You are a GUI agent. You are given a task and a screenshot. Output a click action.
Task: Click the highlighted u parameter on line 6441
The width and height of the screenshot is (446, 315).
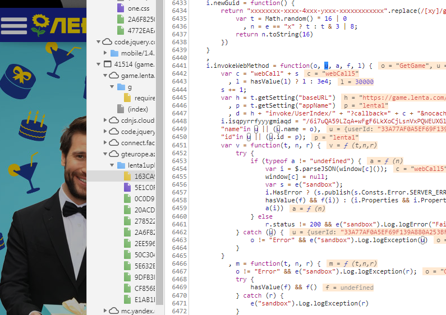click(x=327, y=66)
